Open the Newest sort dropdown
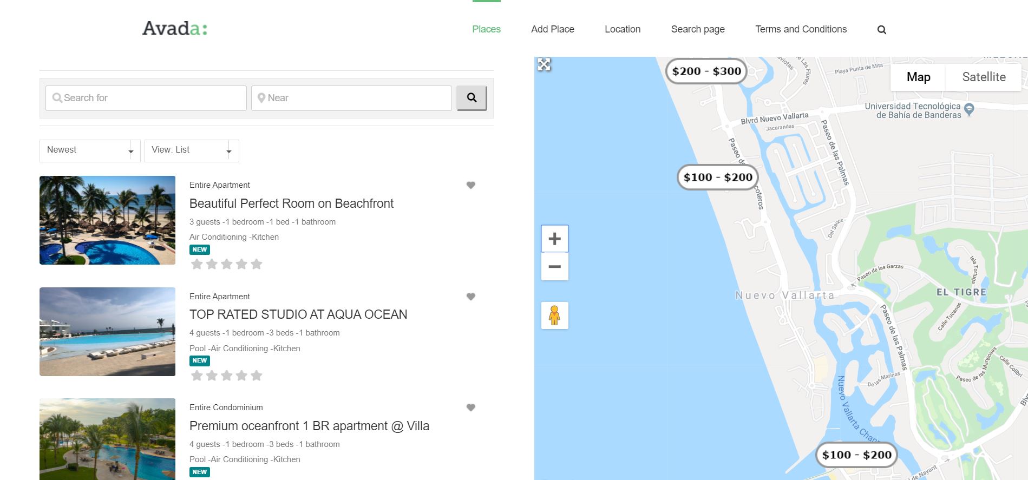 click(x=89, y=150)
